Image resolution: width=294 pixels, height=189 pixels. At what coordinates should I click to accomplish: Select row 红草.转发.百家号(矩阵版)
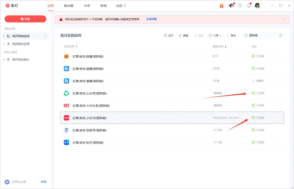172,130
